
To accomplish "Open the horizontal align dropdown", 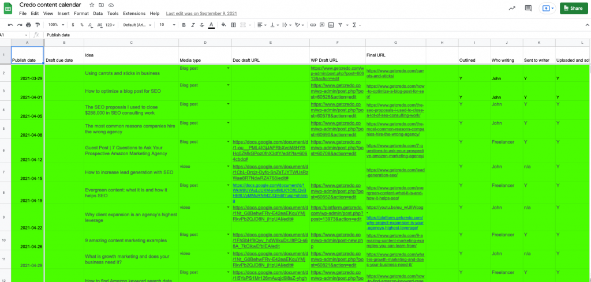I will [x=261, y=25].
